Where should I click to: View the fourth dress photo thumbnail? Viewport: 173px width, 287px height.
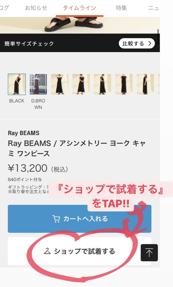coord(81,84)
